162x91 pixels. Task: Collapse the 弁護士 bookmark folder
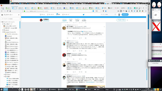click(x=4, y=77)
